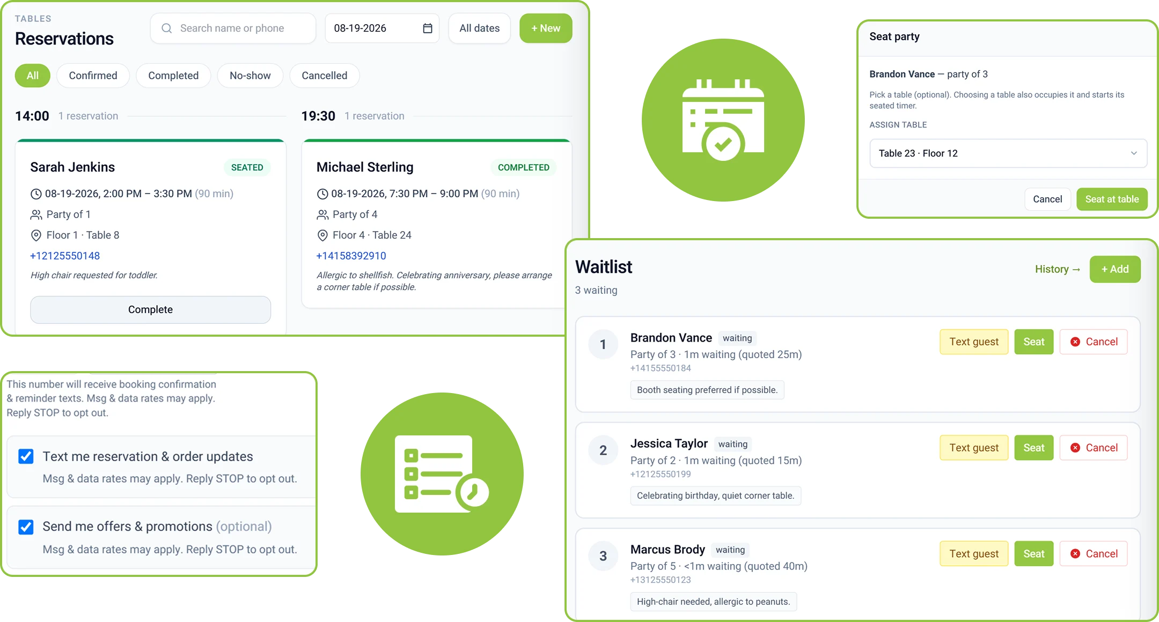Viewport: 1159px width, 622px height.
Task: Select the All filter tab
Action: pos(33,76)
